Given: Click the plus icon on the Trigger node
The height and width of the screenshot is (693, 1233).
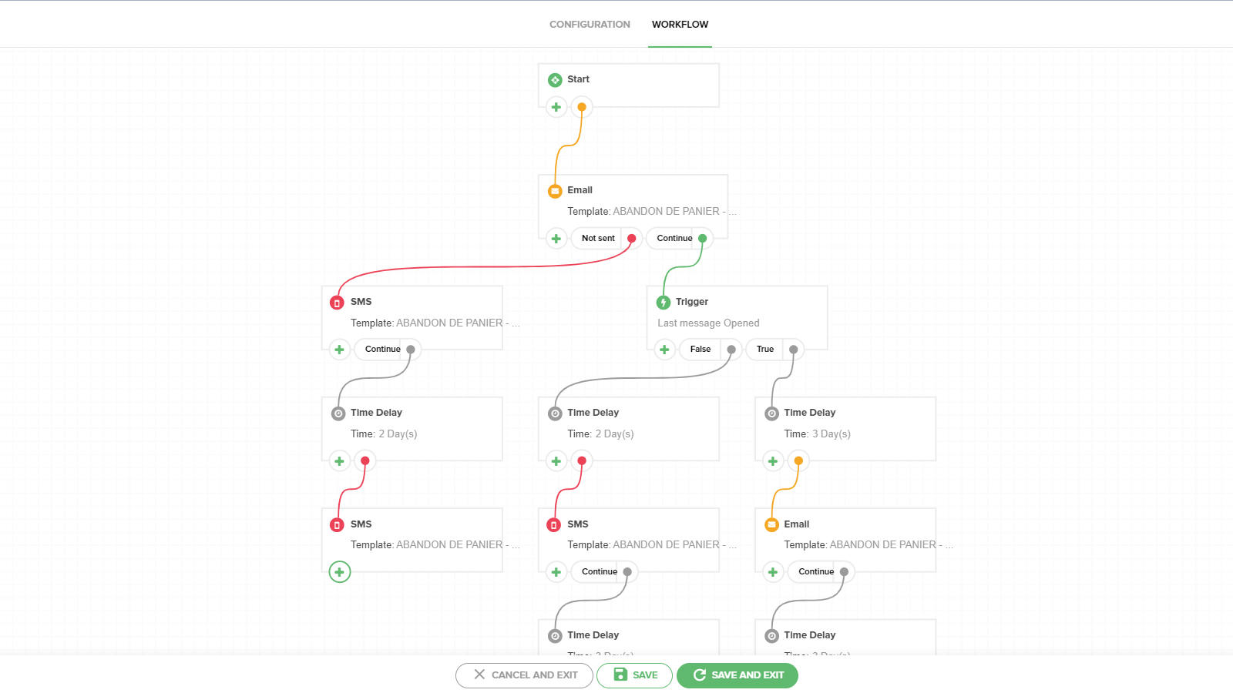Looking at the screenshot, I should point(664,350).
